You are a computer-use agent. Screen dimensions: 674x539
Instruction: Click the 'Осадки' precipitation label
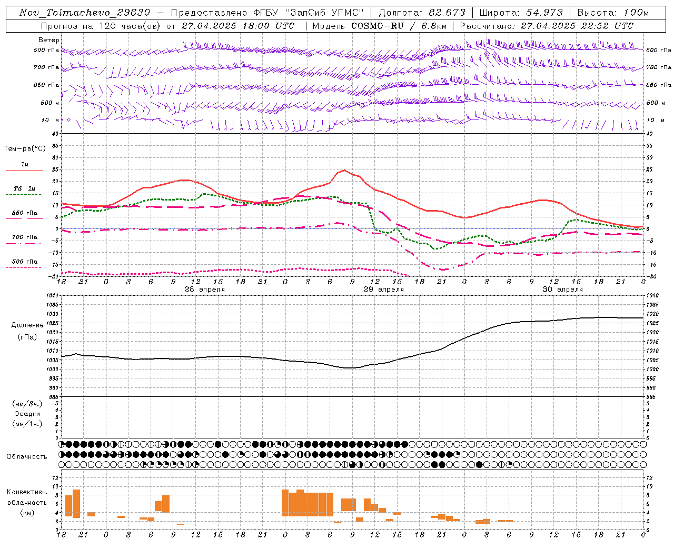(27, 414)
